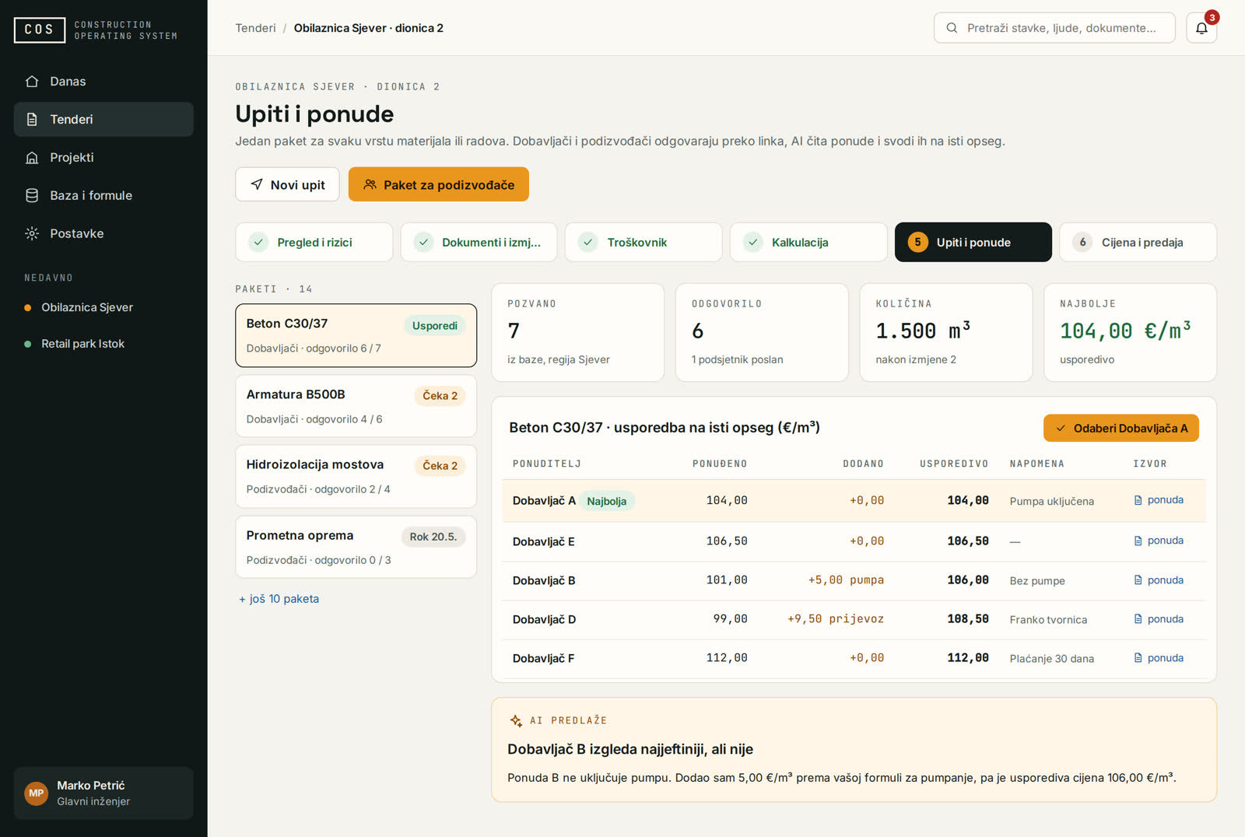1245x837 pixels.
Task: Click the Tenderi breadcrumb link
Action: coord(255,28)
